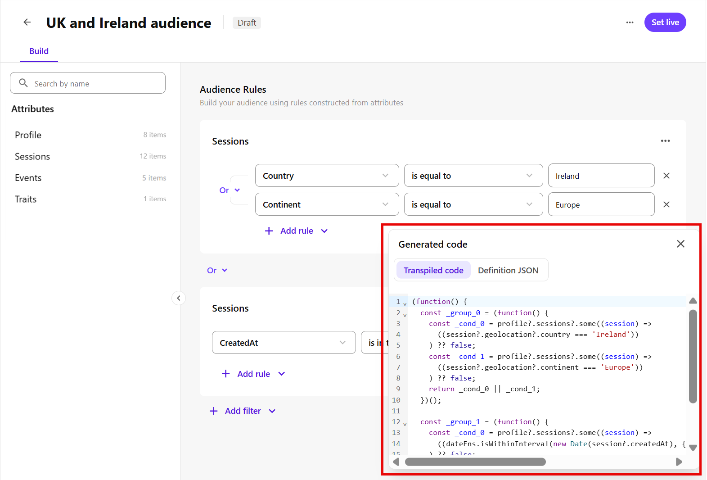The height and width of the screenshot is (480, 707).
Task: Open the Profile attributes category
Action: click(x=90, y=135)
